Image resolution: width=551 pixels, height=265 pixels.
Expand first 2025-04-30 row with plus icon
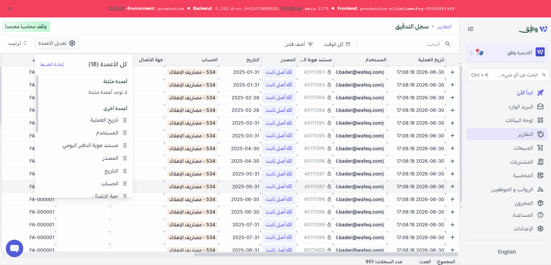(452, 148)
